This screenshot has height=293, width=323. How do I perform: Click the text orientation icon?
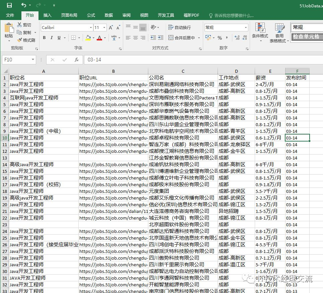pyautogui.click(x=153, y=27)
